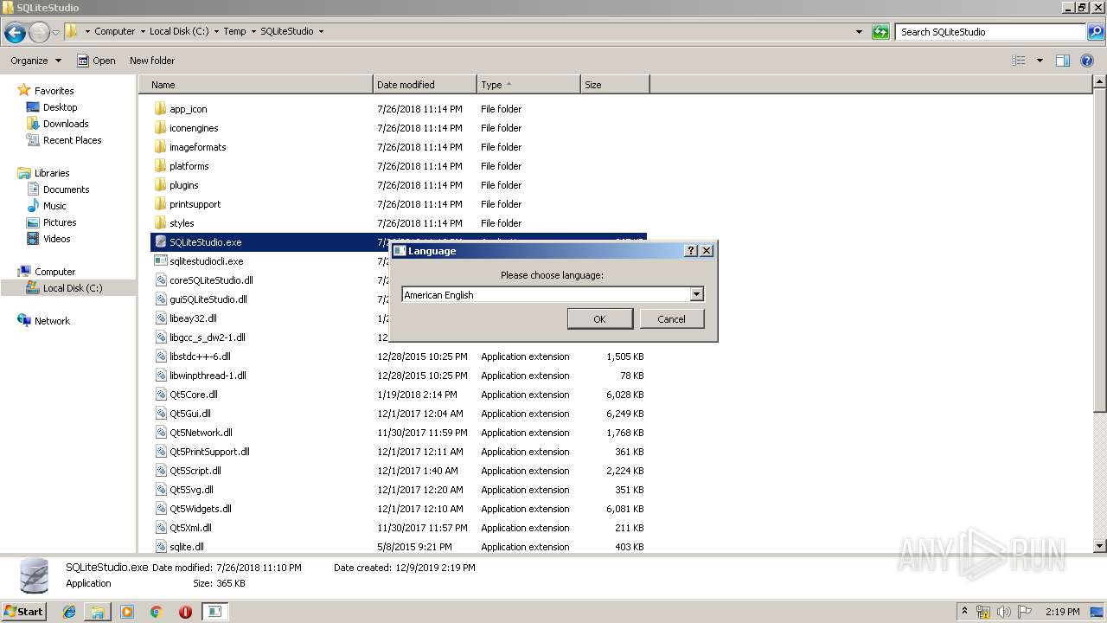Sort by the Size column header
This screenshot has width=1107, height=623.
pyautogui.click(x=615, y=85)
